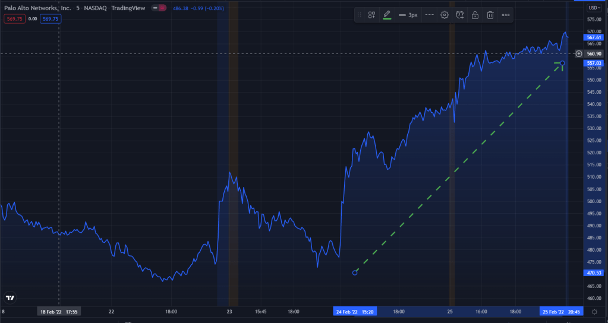
Task: Select the trend line's lower-left anchor
Action: tap(355, 273)
